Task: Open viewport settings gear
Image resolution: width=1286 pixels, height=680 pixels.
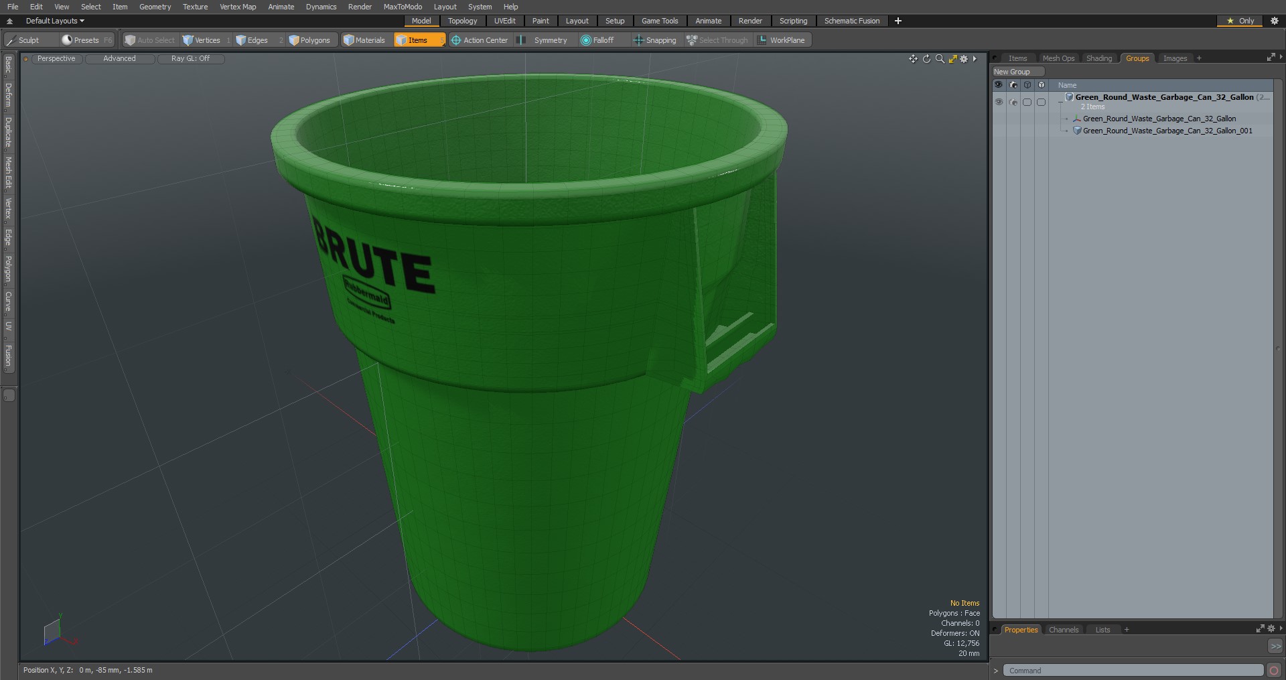Action: point(964,59)
